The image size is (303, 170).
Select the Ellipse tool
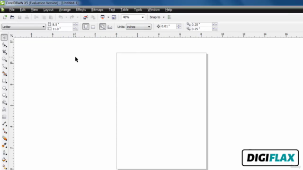(x=4, y=88)
